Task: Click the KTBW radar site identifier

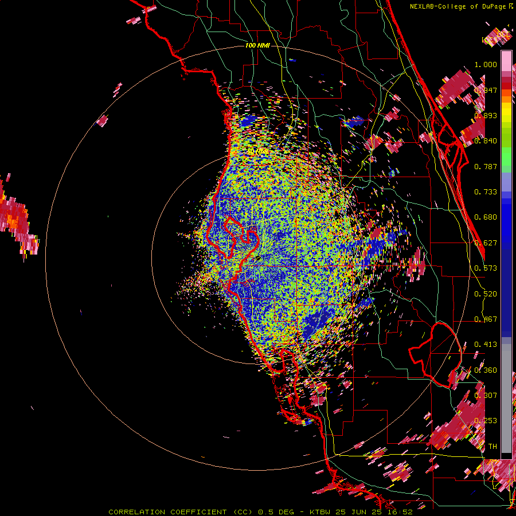Action: 320,512
